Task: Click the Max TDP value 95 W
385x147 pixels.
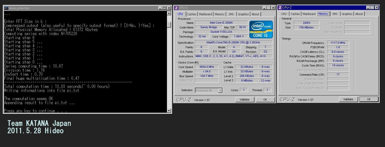Action: click(242, 27)
